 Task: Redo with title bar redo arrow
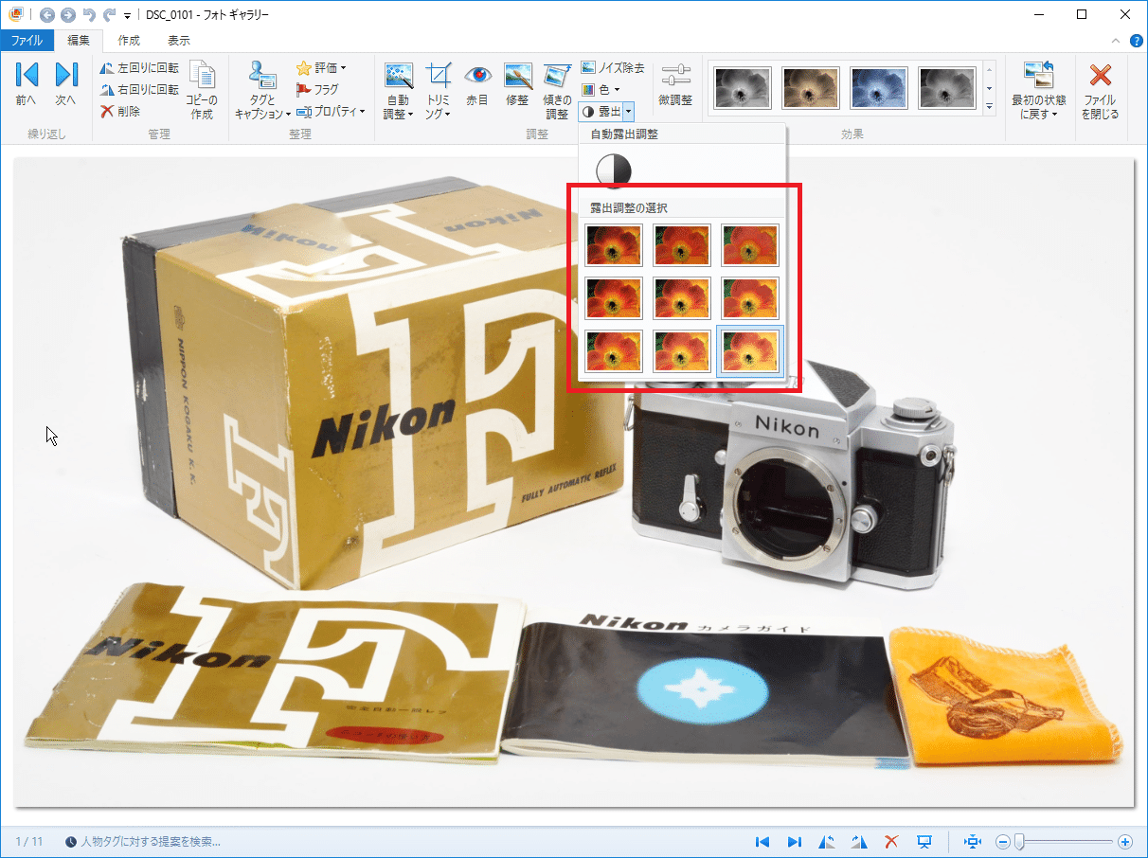[x=110, y=15]
